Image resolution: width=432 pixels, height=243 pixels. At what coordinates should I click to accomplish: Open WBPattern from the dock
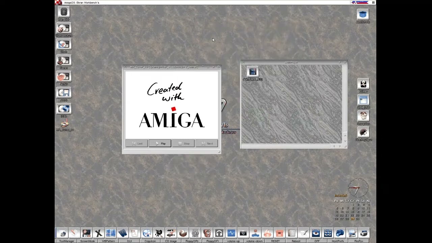(x=108, y=241)
